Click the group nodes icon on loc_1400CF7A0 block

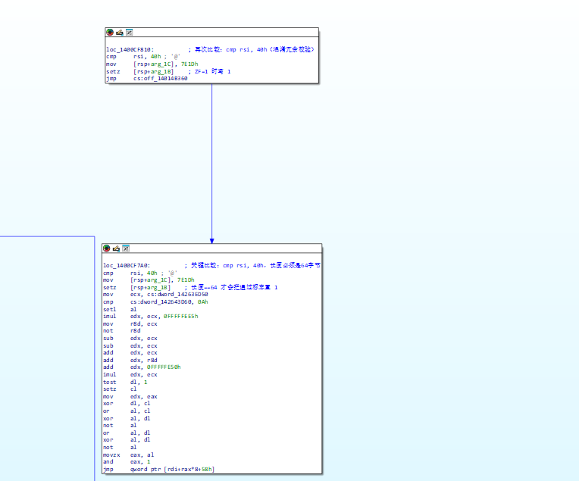(126, 248)
